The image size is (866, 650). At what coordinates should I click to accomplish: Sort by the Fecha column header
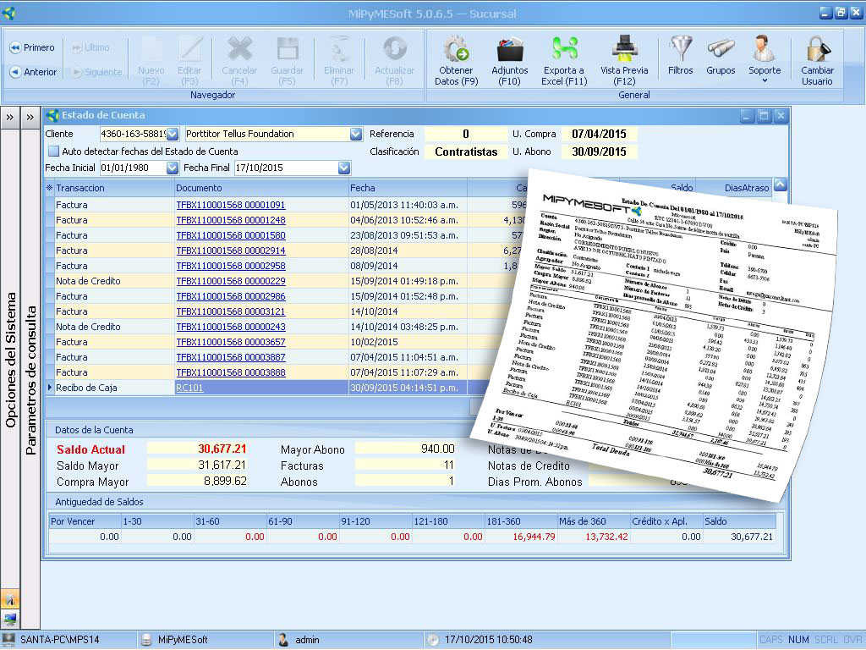click(408, 188)
